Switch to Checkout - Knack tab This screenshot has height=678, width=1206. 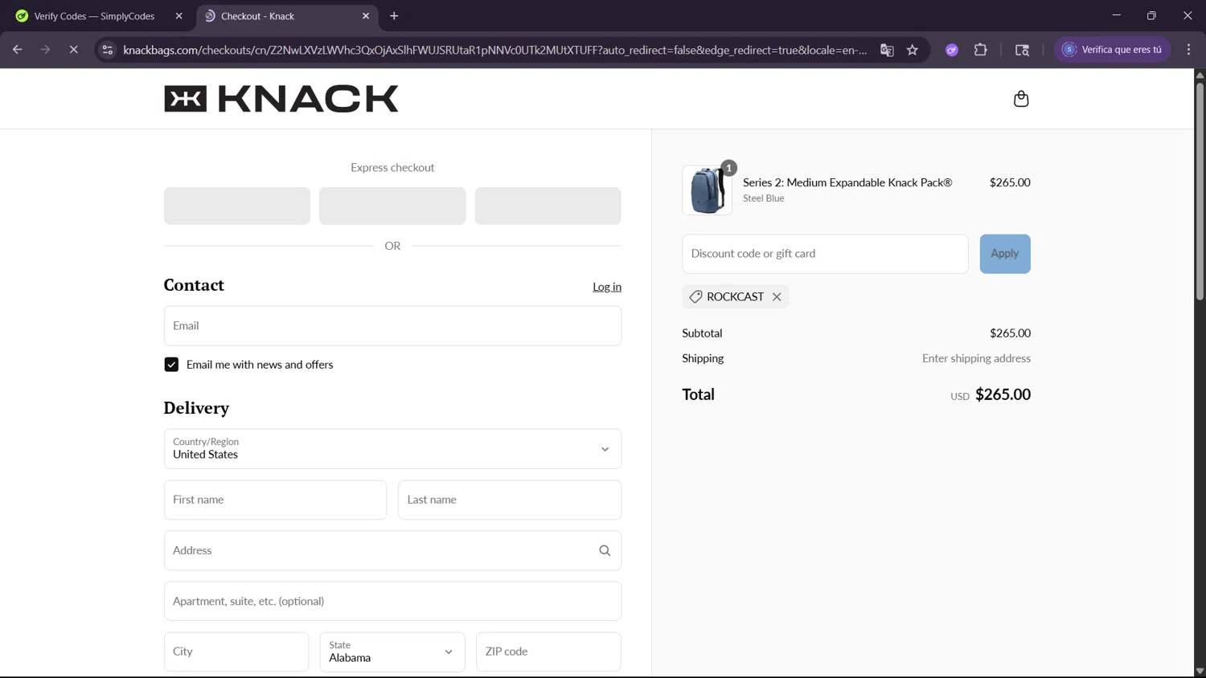288,16
